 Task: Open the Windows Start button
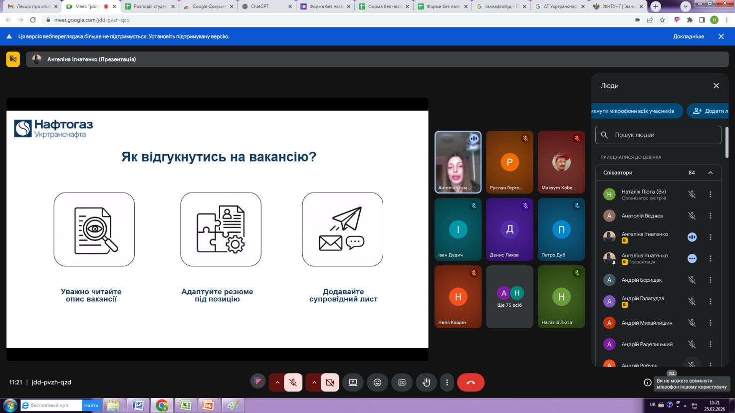click(x=9, y=405)
